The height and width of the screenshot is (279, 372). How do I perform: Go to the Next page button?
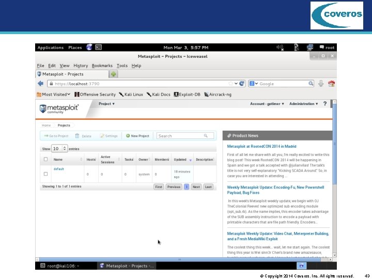[x=196, y=187]
